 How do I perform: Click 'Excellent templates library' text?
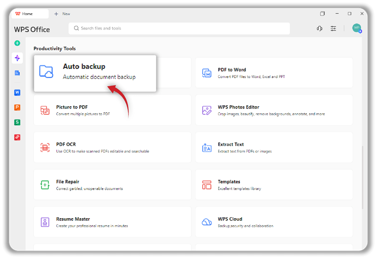click(239, 189)
